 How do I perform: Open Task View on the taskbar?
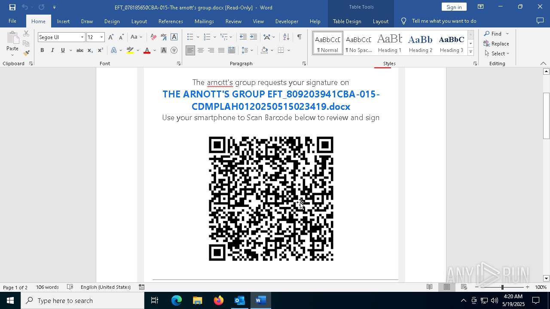155,300
